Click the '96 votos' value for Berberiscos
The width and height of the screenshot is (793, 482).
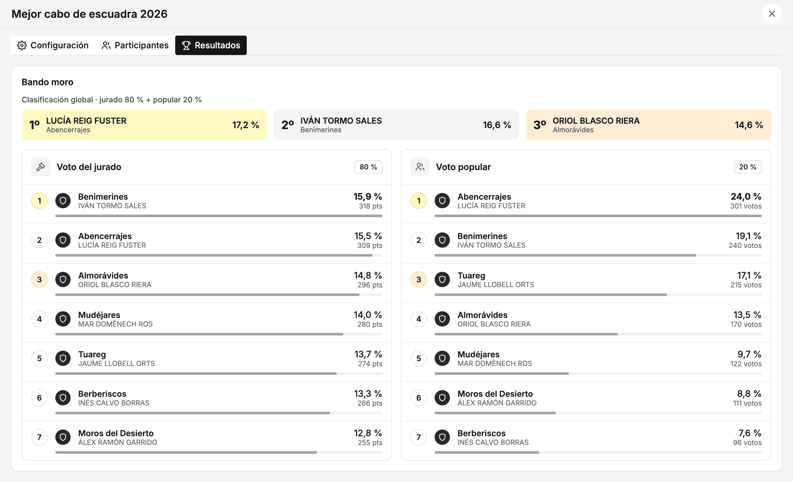pyautogui.click(x=747, y=443)
